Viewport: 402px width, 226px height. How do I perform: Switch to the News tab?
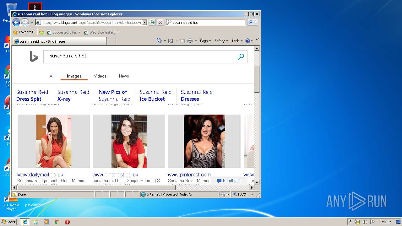click(x=124, y=76)
